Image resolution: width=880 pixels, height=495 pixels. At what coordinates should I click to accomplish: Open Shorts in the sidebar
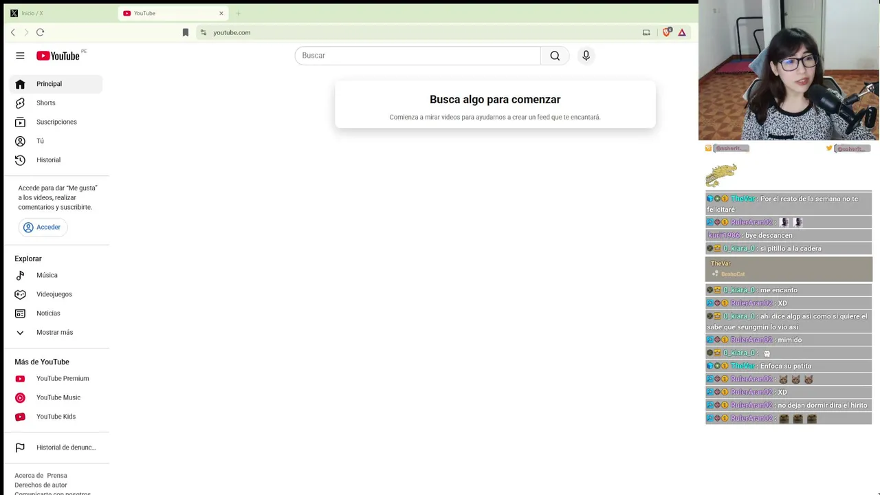click(x=56, y=103)
